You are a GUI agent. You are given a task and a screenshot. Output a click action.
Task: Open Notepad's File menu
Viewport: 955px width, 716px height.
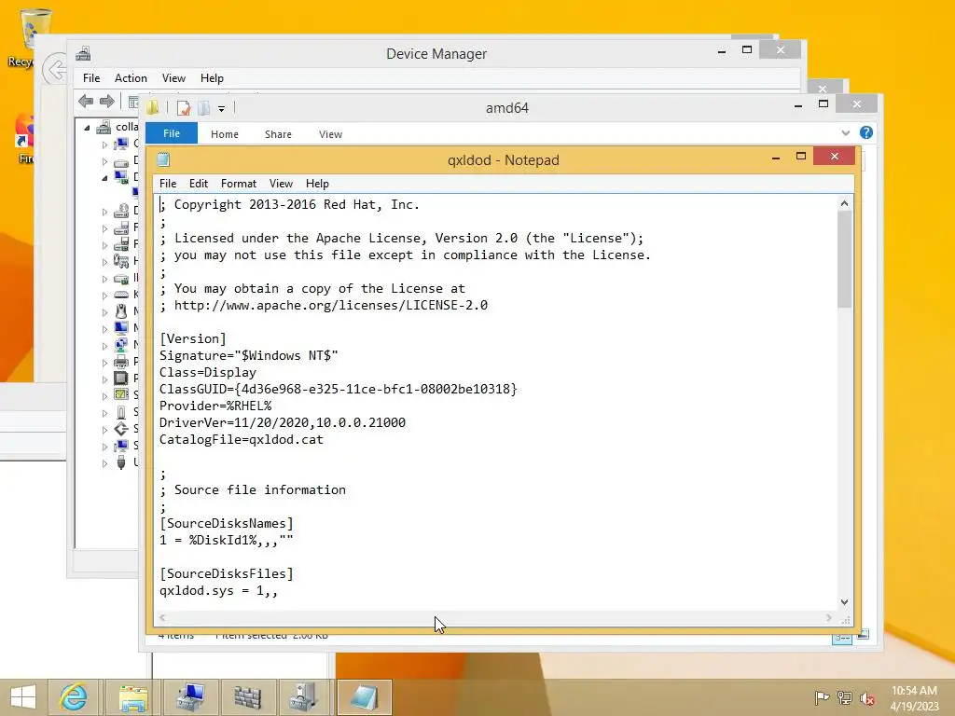168,184
